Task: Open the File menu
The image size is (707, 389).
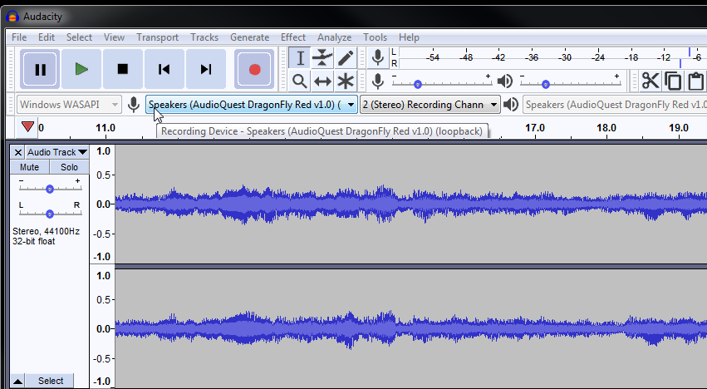Action: (x=19, y=37)
